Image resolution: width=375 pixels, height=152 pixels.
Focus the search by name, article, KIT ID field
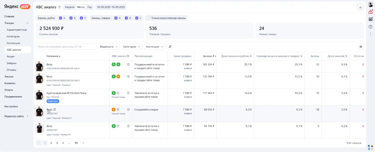coord(66,46)
